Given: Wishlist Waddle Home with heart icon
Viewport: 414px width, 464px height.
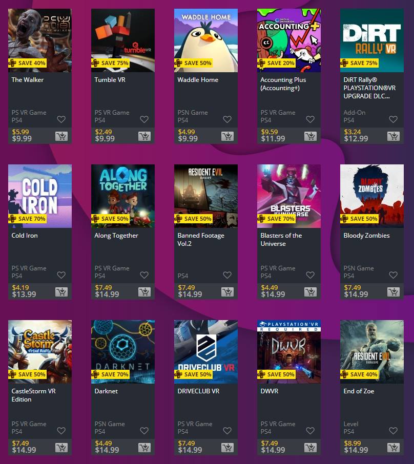Looking at the screenshot, I should pyautogui.click(x=227, y=119).
